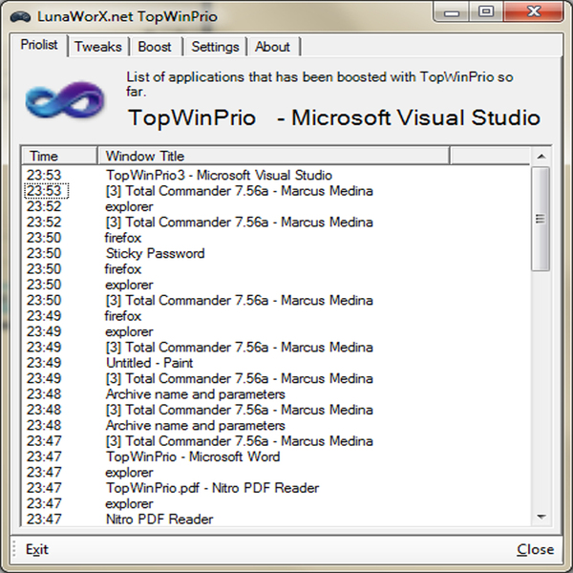Click the gamepad icon in the title bar

20,17
